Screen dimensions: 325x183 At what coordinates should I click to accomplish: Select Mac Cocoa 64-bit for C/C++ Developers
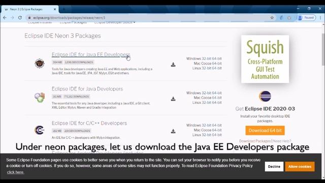coord(217,130)
